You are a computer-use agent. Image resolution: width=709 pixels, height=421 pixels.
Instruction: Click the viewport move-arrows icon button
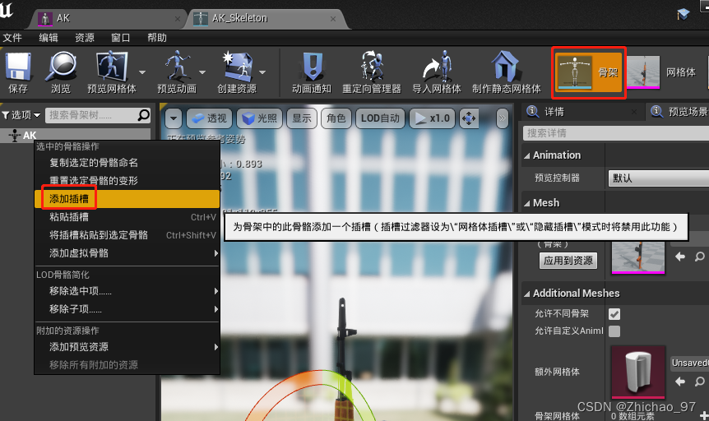[469, 118]
